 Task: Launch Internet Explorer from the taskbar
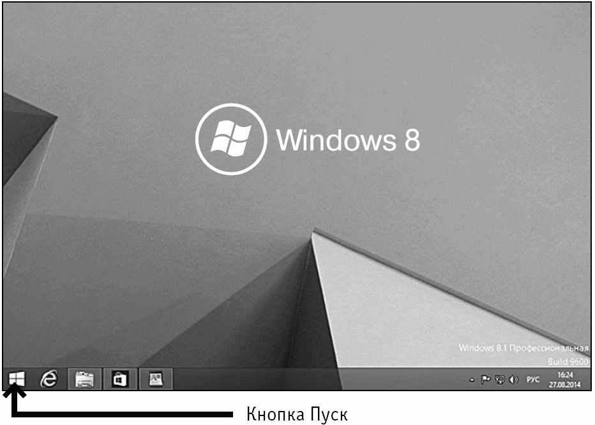click(x=49, y=378)
